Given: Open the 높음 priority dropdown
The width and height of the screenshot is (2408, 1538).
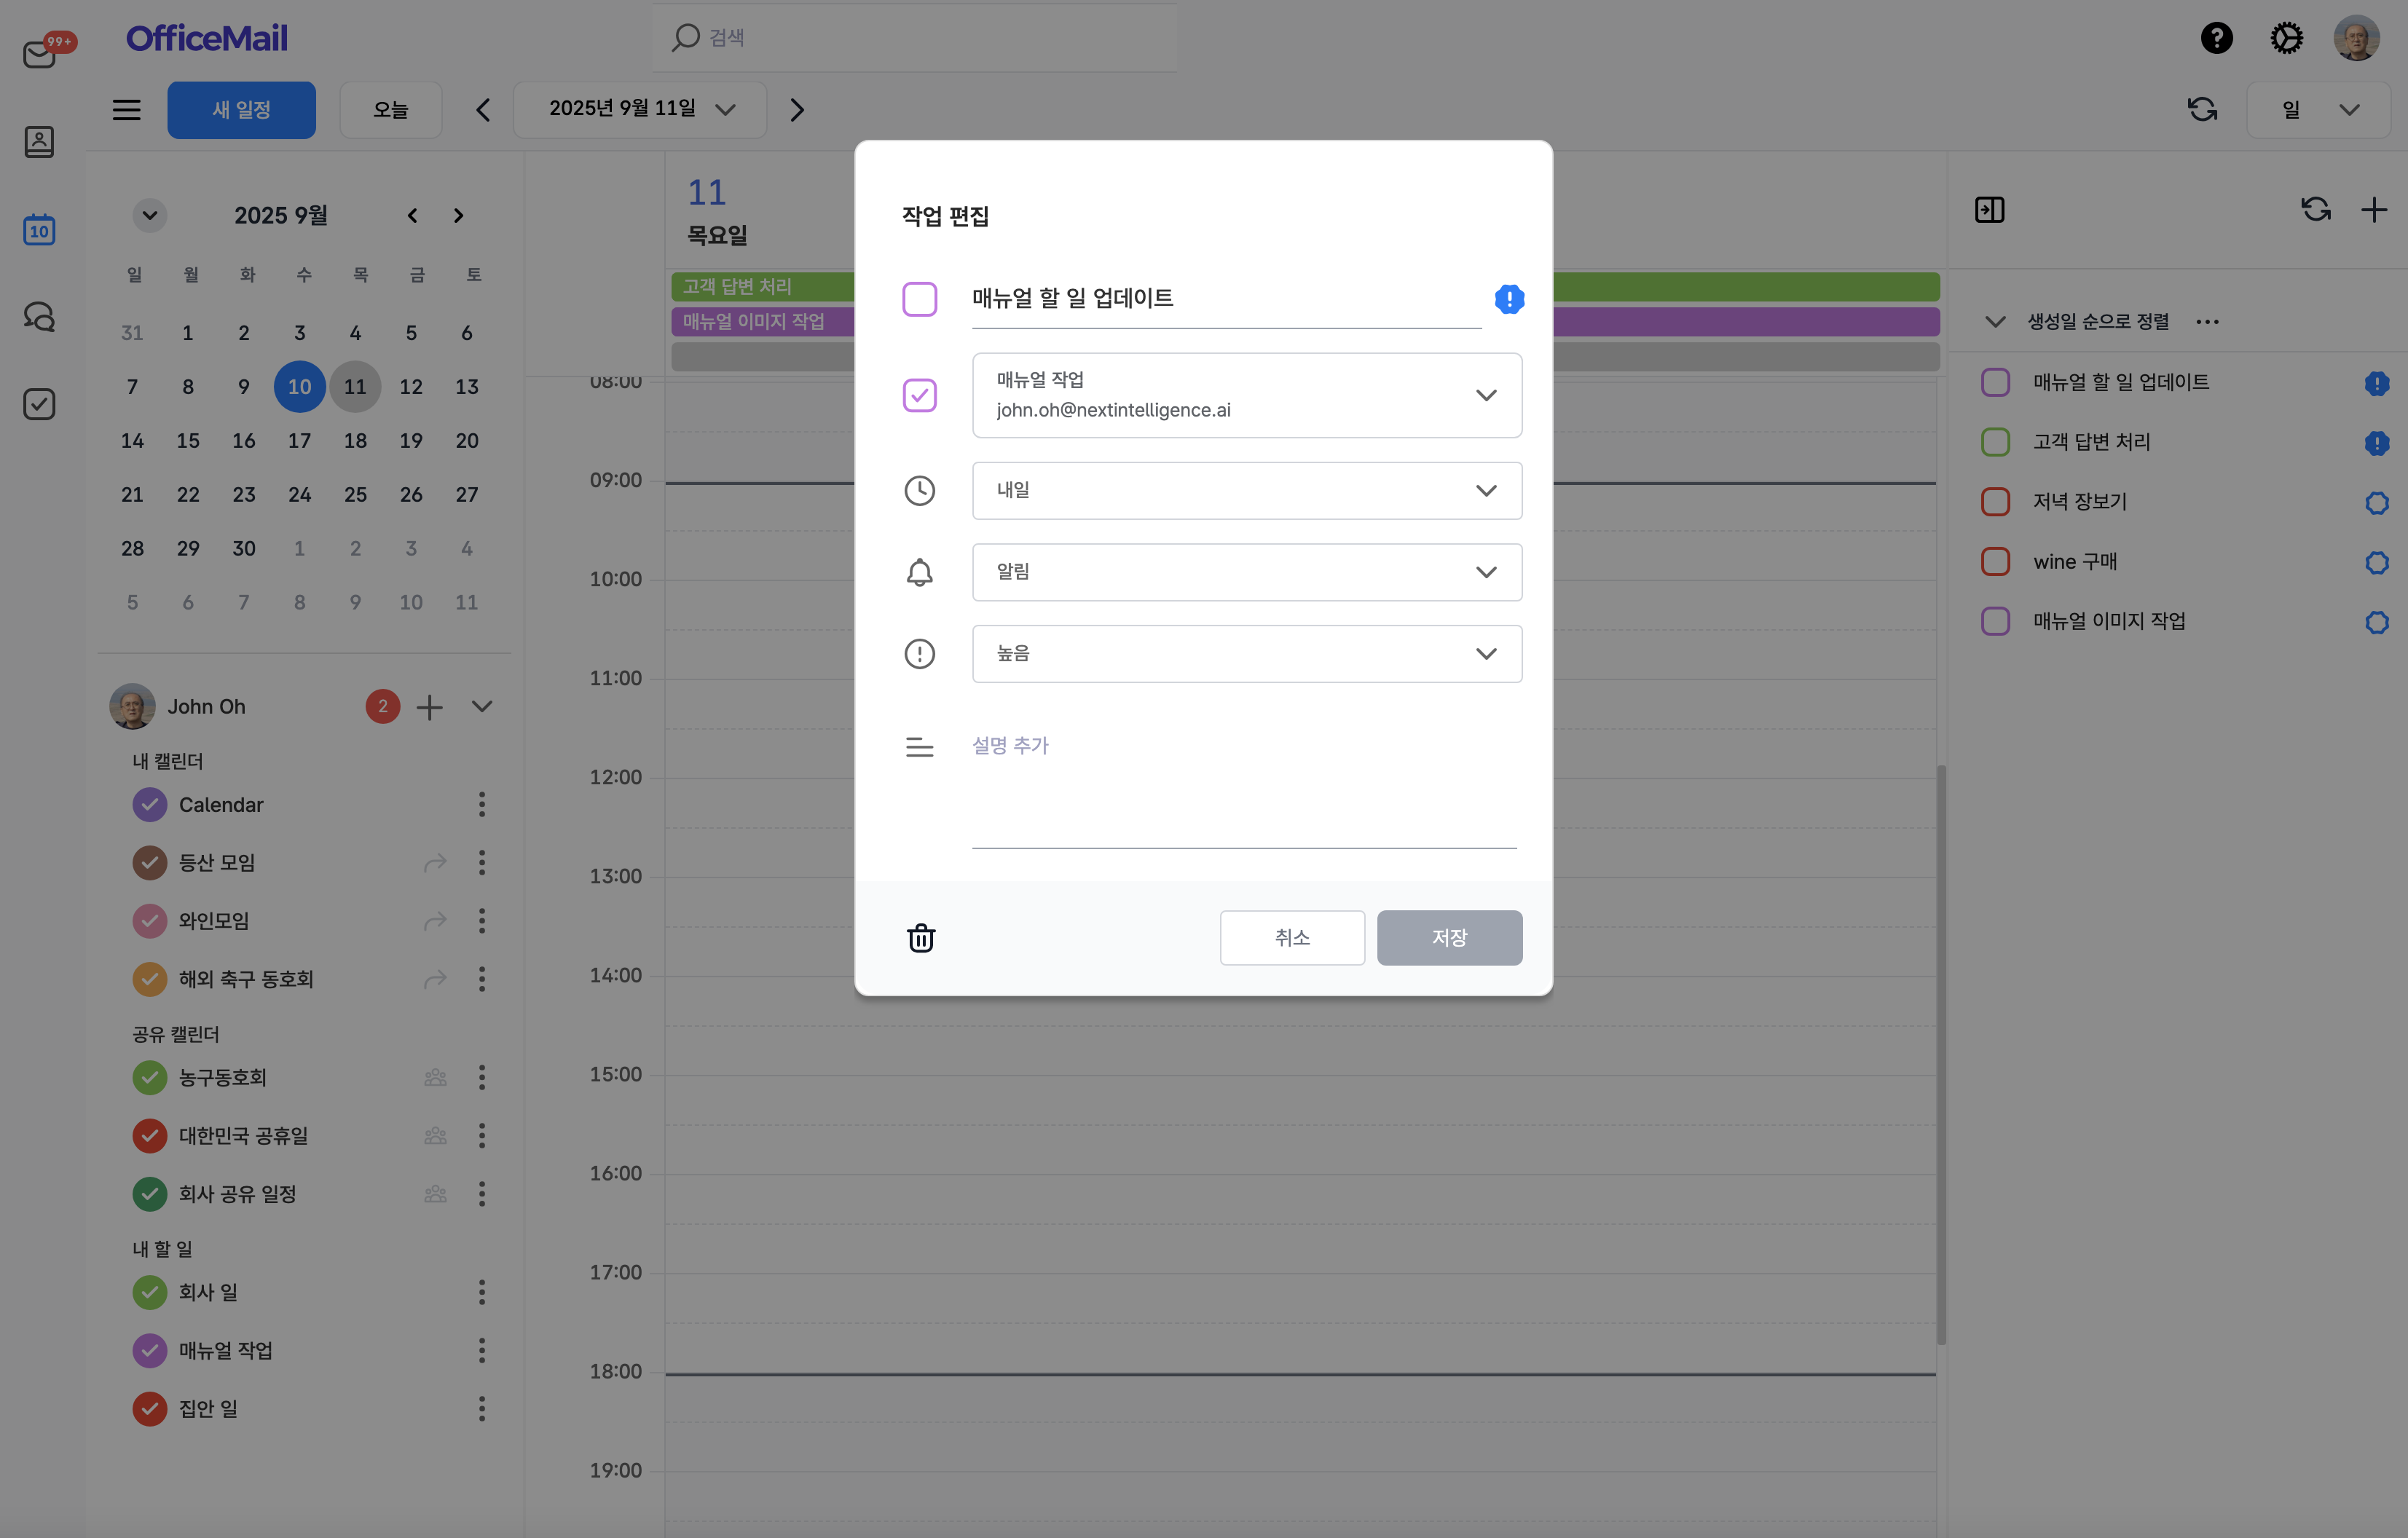Looking at the screenshot, I should point(1246,654).
